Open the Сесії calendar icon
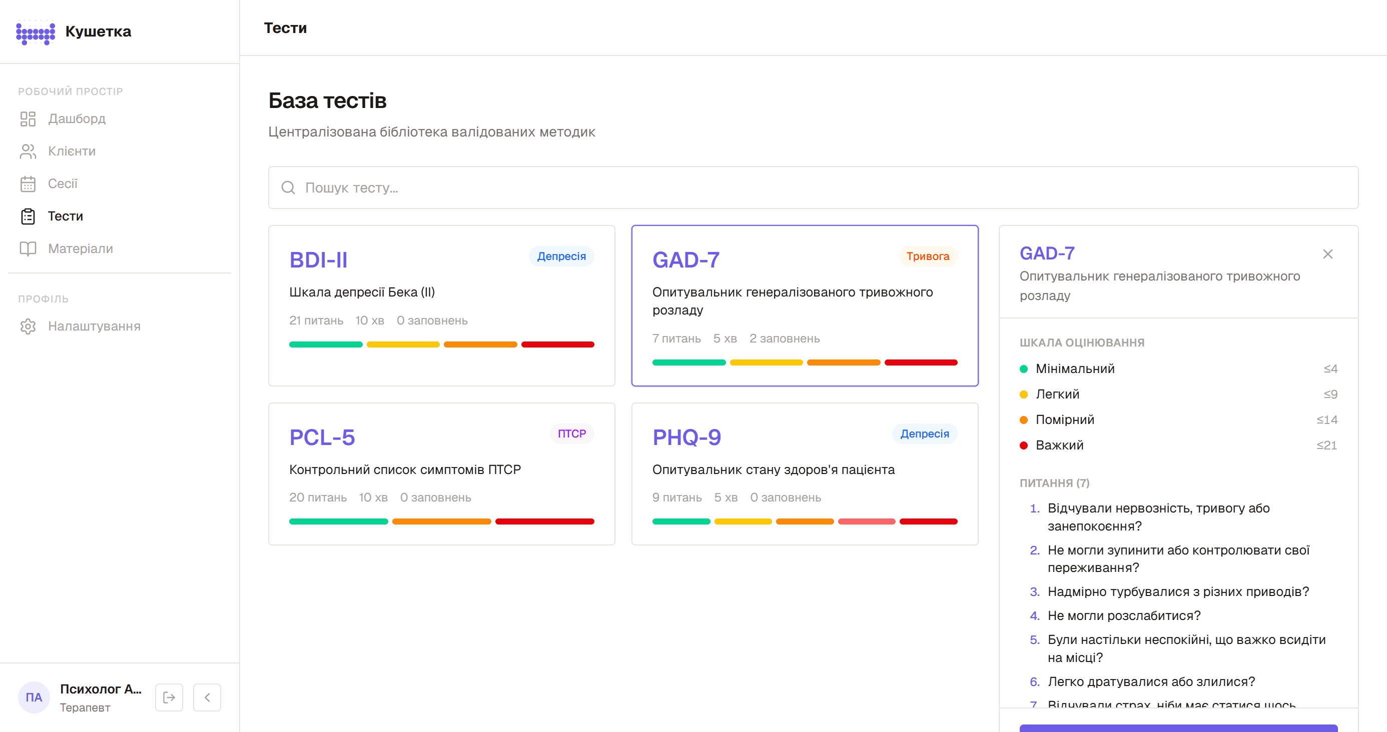Screen dimensions: 1387x732 (x=28, y=184)
